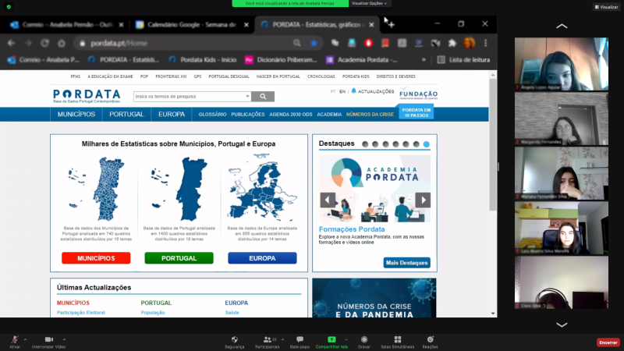Click the red Encerrar button
The width and height of the screenshot is (624, 351).
pos(608,342)
